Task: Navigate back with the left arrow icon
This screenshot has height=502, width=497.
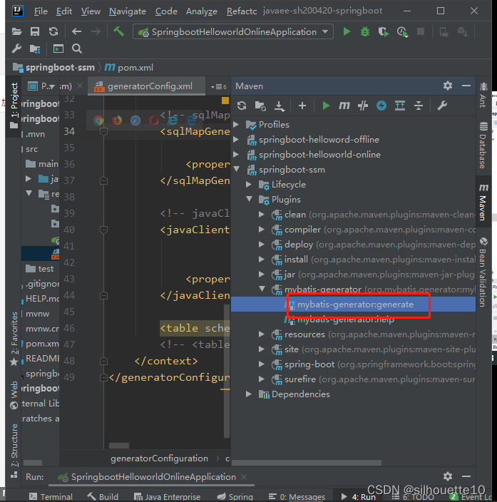Action: tap(76, 31)
